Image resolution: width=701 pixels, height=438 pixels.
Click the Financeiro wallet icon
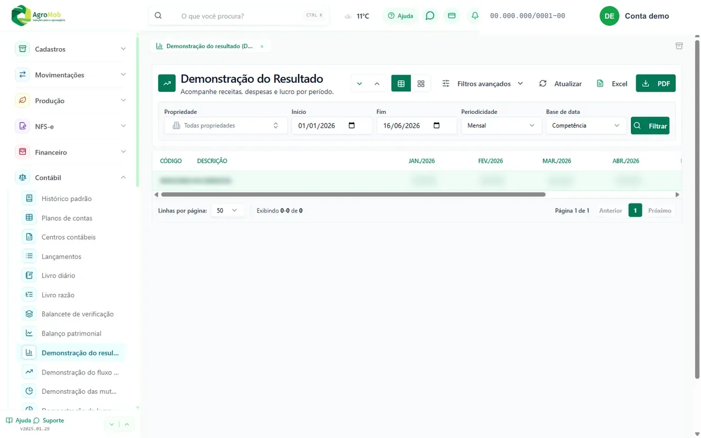point(22,152)
